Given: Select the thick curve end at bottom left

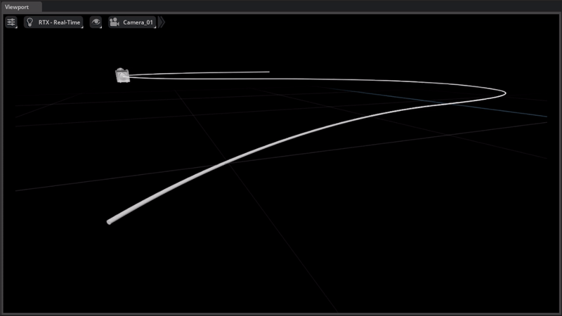Looking at the screenshot, I should coord(110,222).
